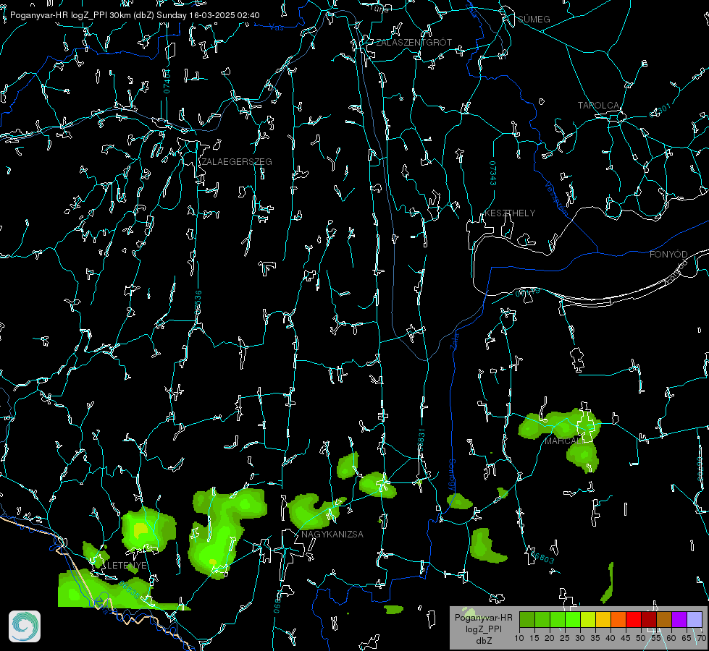Image resolution: width=709 pixels, height=651 pixels.
Task: Click the legend scale value 10
Action: [519, 638]
